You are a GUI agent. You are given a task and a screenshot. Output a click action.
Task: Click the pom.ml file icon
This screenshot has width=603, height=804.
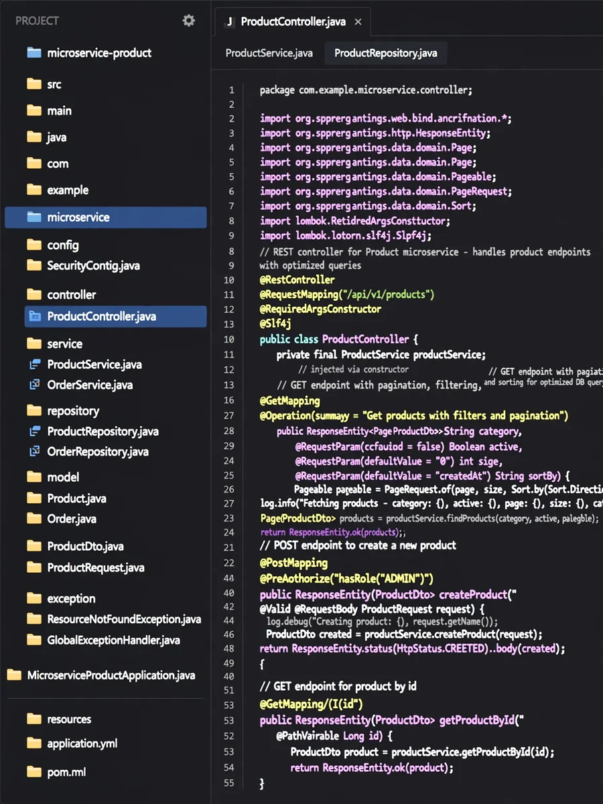tap(34, 773)
